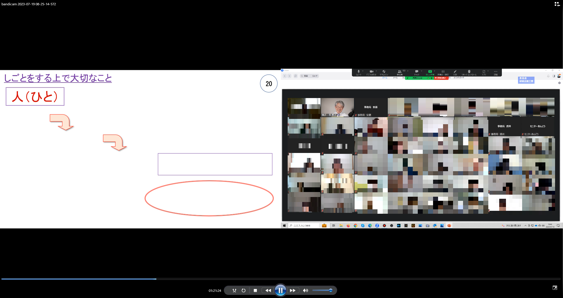The height and width of the screenshot is (298, 563).
Task: Select the Zoom Whiteboard tab
Action: pyautogui.click(x=459, y=78)
